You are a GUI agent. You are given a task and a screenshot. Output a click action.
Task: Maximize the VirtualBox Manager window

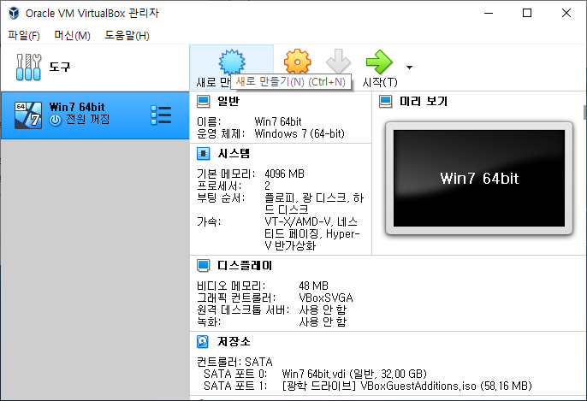[x=527, y=13]
